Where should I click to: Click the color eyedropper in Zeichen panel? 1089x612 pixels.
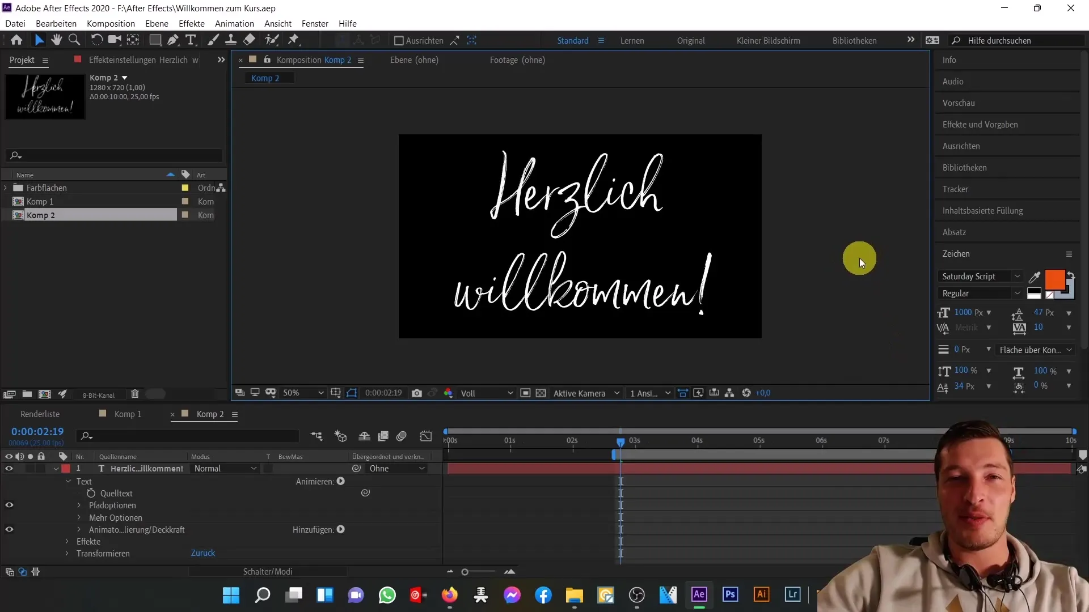(x=1035, y=277)
